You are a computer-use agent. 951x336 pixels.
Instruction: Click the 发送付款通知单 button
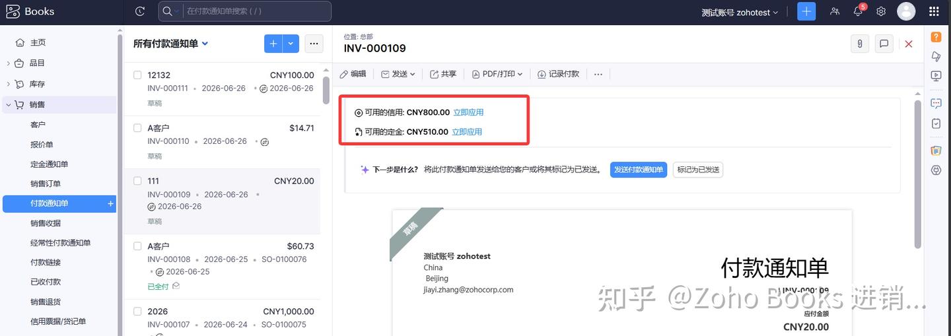click(x=639, y=170)
